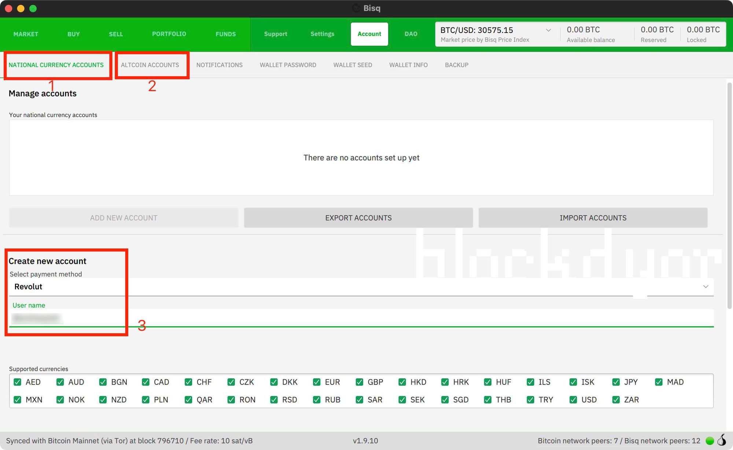Click EXPORT ACCOUNTS button
This screenshot has width=733, height=450.
(358, 217)
